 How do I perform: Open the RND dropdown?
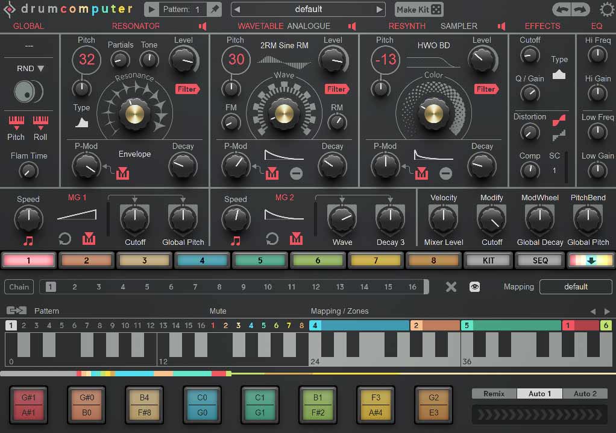coord(28,68)
